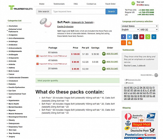Click the Most popular quantity banner
The image size is (163, 139).
click(77, 81)
